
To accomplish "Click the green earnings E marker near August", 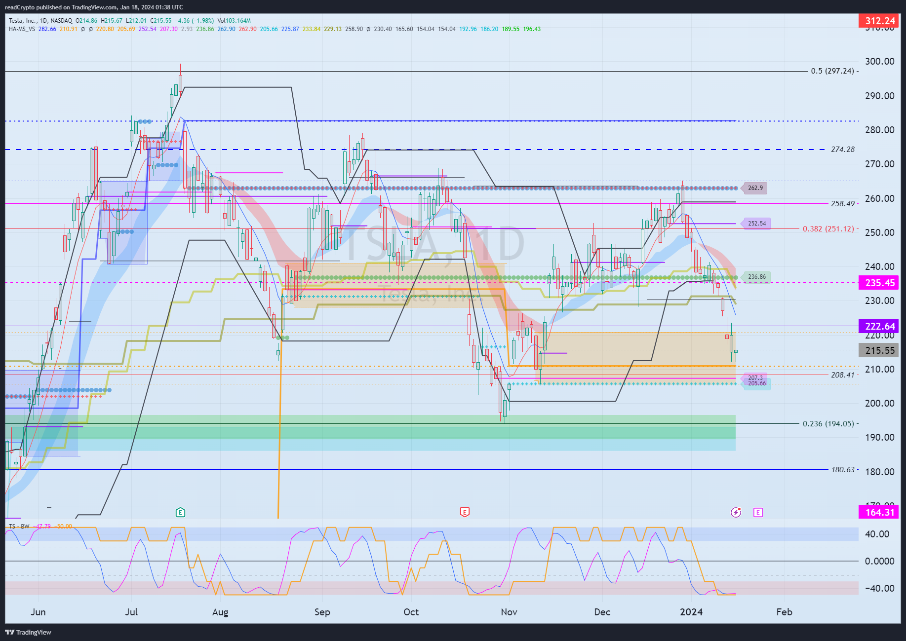I will click(x=180, y=512).
